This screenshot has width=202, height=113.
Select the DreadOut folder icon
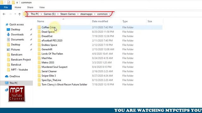[x=39, y=36]
